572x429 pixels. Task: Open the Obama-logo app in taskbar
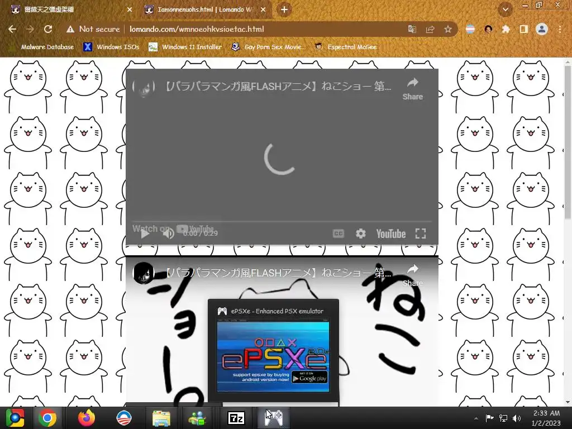pos(124,418)
